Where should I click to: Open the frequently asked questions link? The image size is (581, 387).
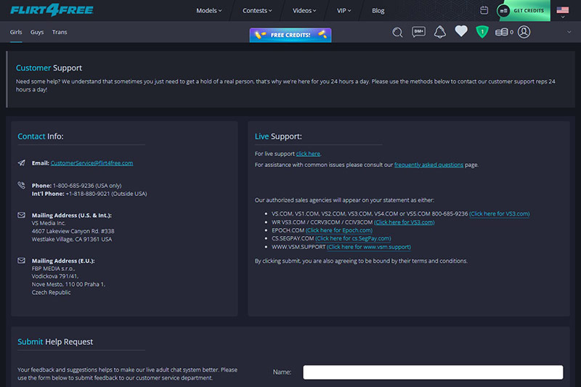pos(428,165)
